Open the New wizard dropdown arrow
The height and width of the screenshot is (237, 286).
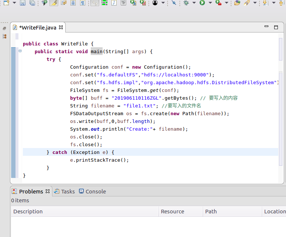point(14,3)
